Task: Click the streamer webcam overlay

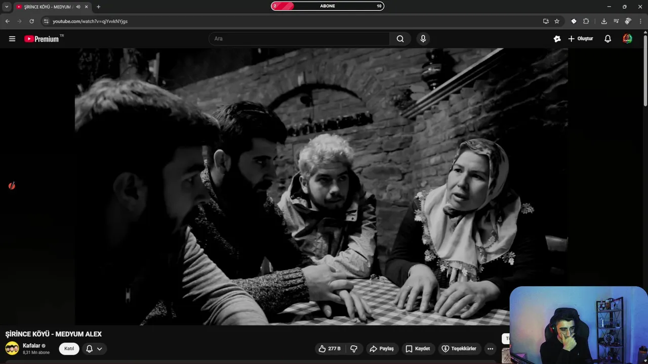Action: coord(578,325)
